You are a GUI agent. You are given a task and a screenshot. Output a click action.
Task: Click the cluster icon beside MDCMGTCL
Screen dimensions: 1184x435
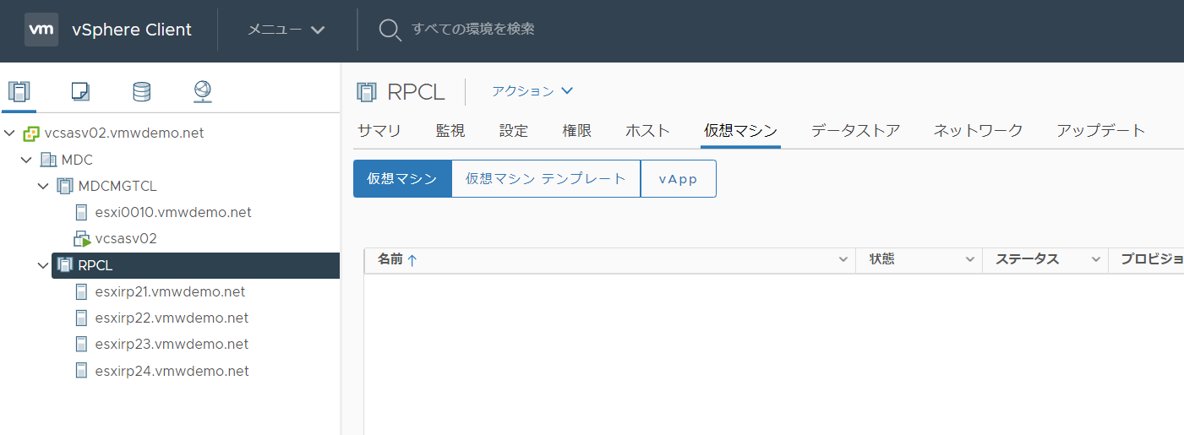[x=65, y=186]
